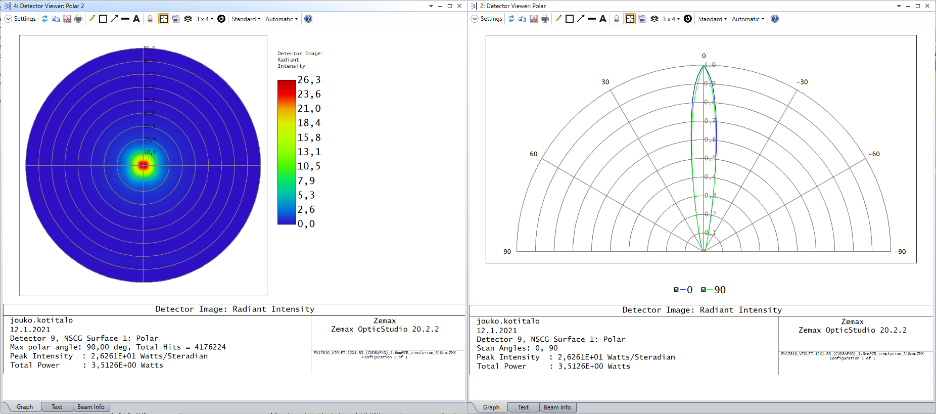Select the pencil annotation tool in the Polar 2 window
The width and height of the screenshot is (936, 414).
click(x=92, y=19)
